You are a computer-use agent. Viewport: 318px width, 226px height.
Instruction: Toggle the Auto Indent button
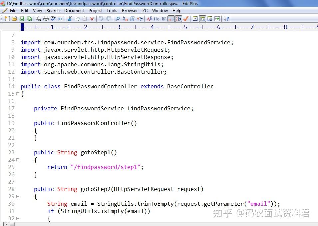point(171,19)
